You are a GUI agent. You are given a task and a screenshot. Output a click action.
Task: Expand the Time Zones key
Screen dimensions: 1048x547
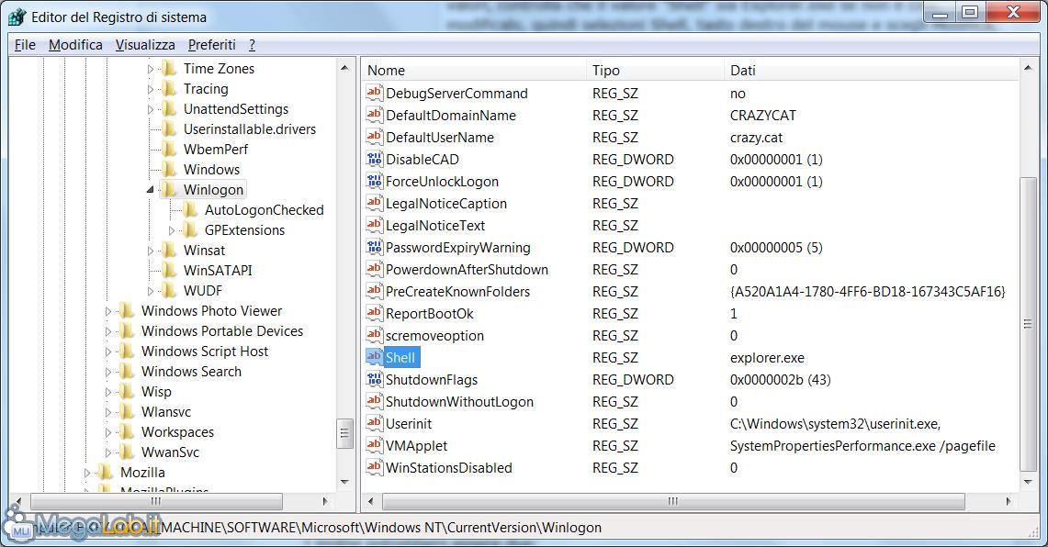pos(151,69)
